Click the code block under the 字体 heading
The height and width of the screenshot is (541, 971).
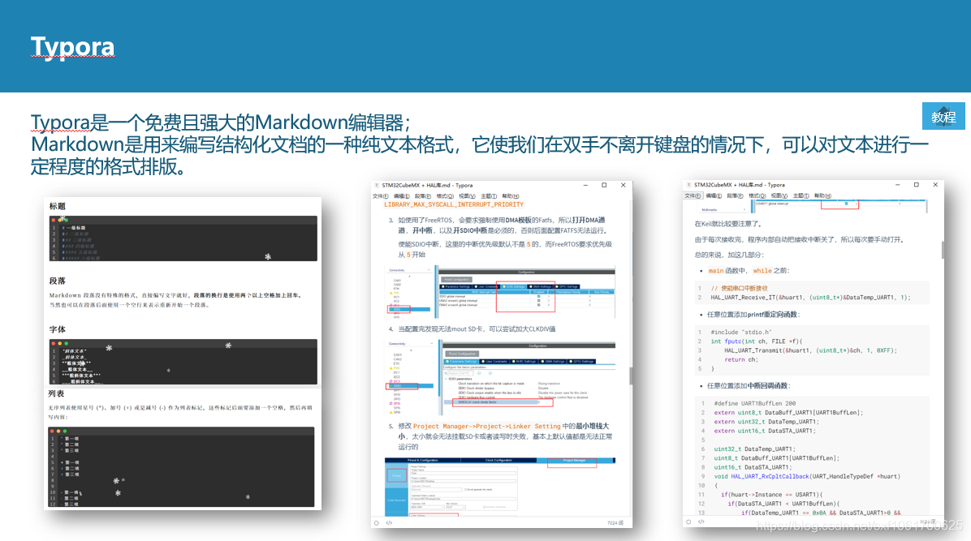pyautogui.click(x=183, y=362)
